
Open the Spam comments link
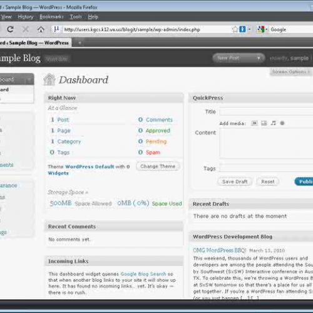(153, 152)
